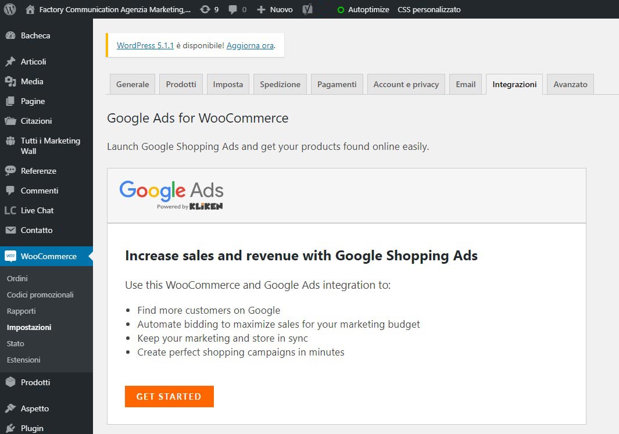
Task: Open the Contatto menu label
Action: (x=36, y=230)
